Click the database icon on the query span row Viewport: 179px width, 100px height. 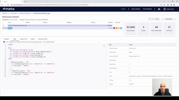(x=6, y=28)
